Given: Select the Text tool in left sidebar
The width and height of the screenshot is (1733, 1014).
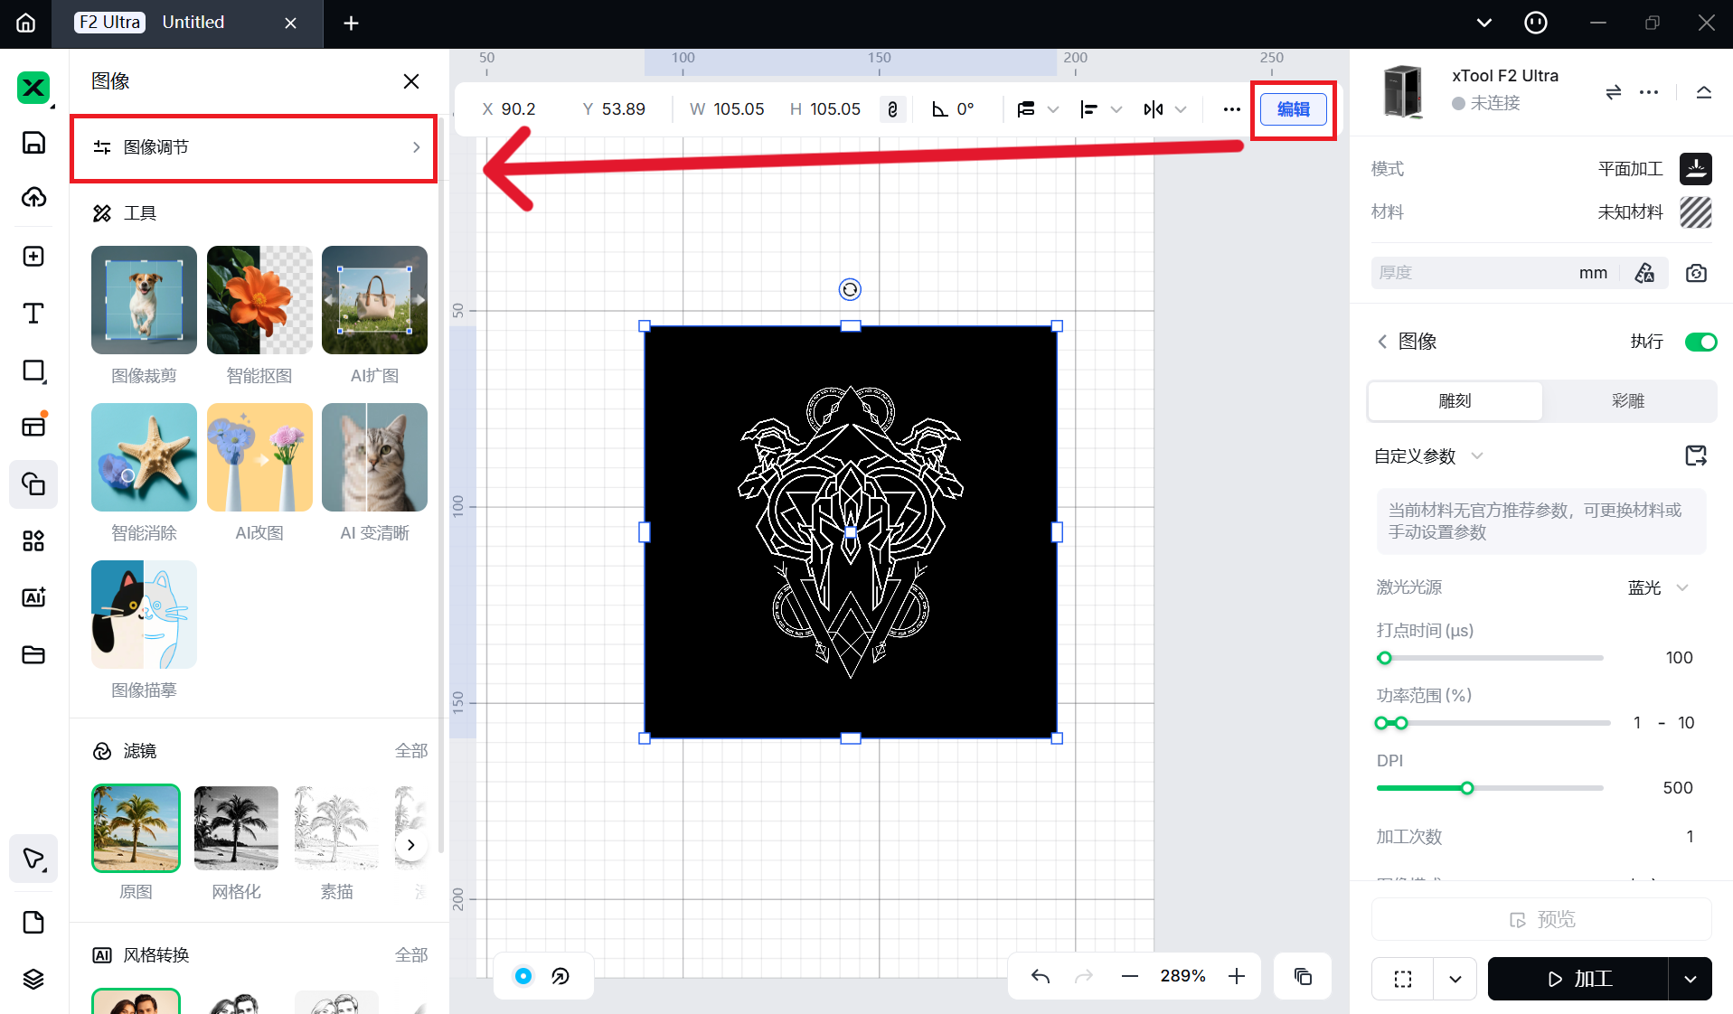Looking at the screenshot, I should [x=33, y=314].
